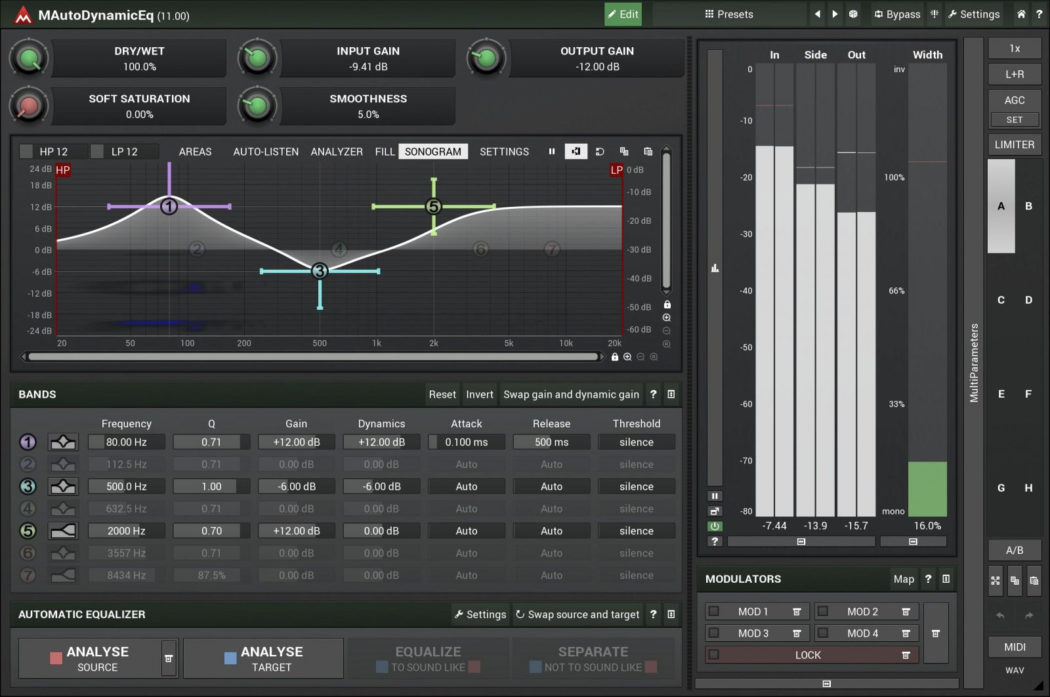Go to the previous preset arrow
The image size is (1050, 697).
817,14
